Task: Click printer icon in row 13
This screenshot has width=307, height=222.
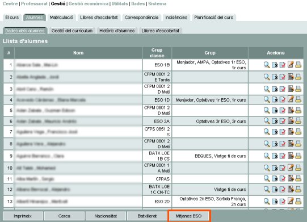Action: (x=298, y=202)
